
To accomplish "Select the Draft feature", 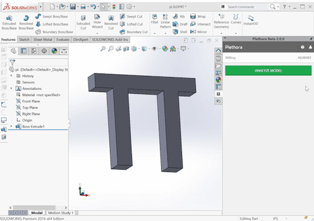I will click(180, 24).
